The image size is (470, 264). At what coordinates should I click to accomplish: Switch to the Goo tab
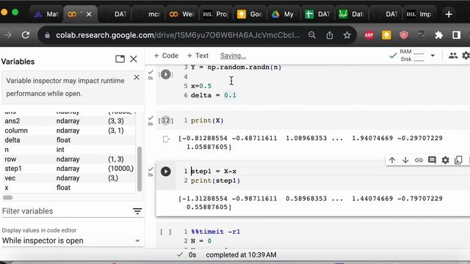coord(250,14)
